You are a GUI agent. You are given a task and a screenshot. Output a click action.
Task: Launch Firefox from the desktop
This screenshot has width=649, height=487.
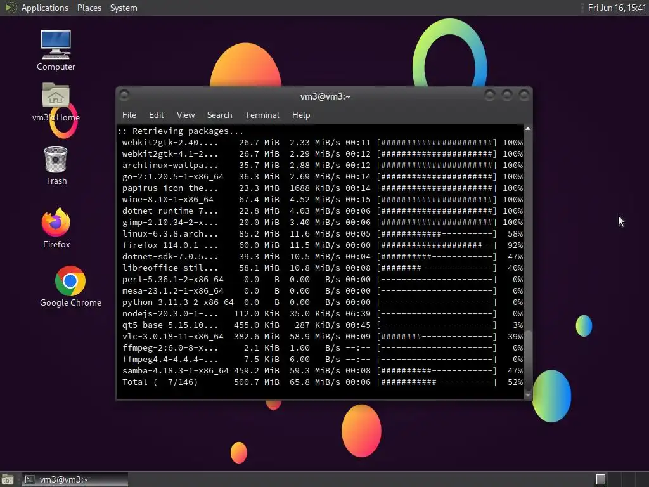click(x=56, y=228)
